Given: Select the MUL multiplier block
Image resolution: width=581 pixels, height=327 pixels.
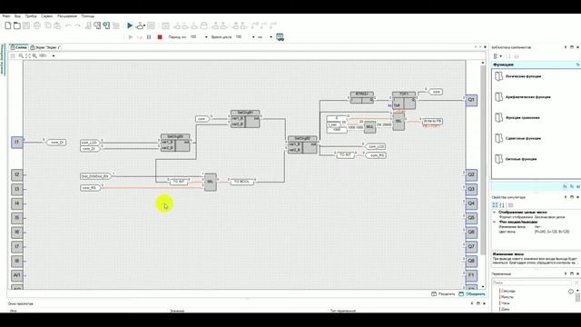Looking at the screenshot, I should point(369,127).
